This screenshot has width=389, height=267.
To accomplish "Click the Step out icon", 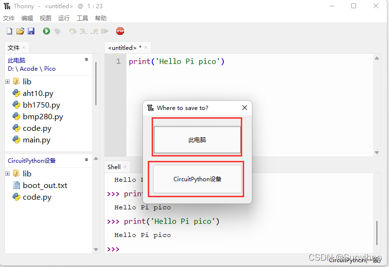I will [94, 31].
